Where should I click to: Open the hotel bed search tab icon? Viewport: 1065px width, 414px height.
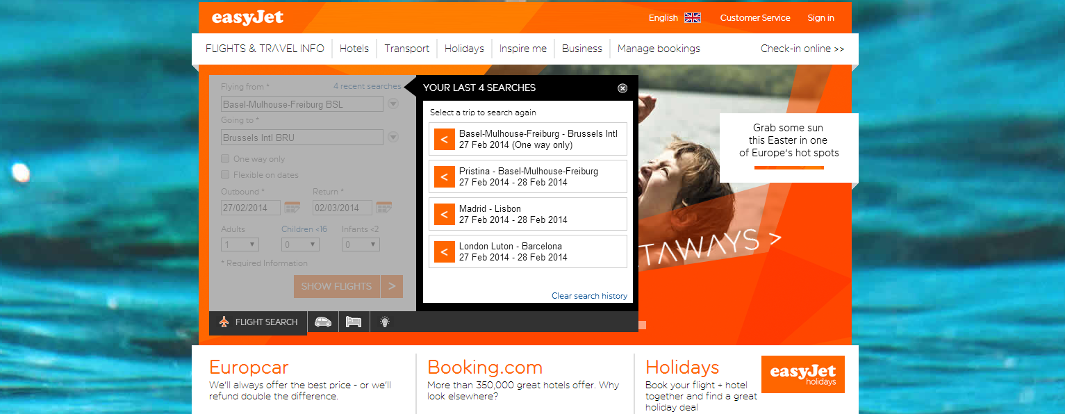354,322
